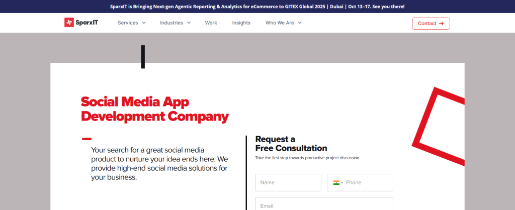Select the Services navigation label
The image size is (515, 210).
pos(128,23)
